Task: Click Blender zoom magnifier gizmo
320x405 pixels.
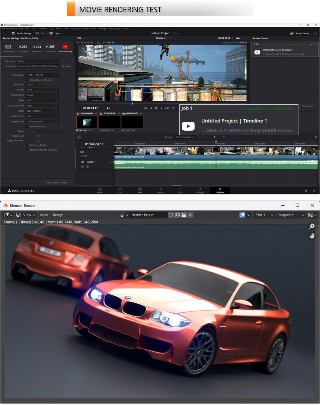Action: click(312, 226)
